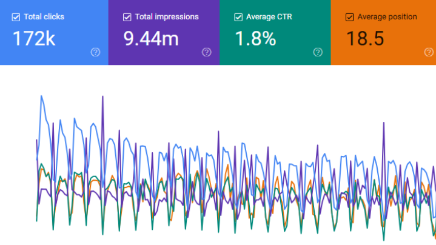Toggle the Total impressions checkbox
Viewport: 436px width, 245px height.
click(127, 17)
